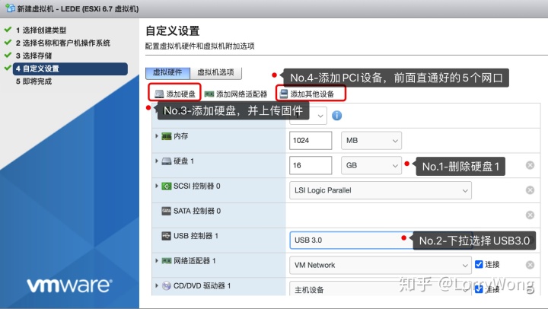Select the 虚拟硬件 tab

click(167, 72)
